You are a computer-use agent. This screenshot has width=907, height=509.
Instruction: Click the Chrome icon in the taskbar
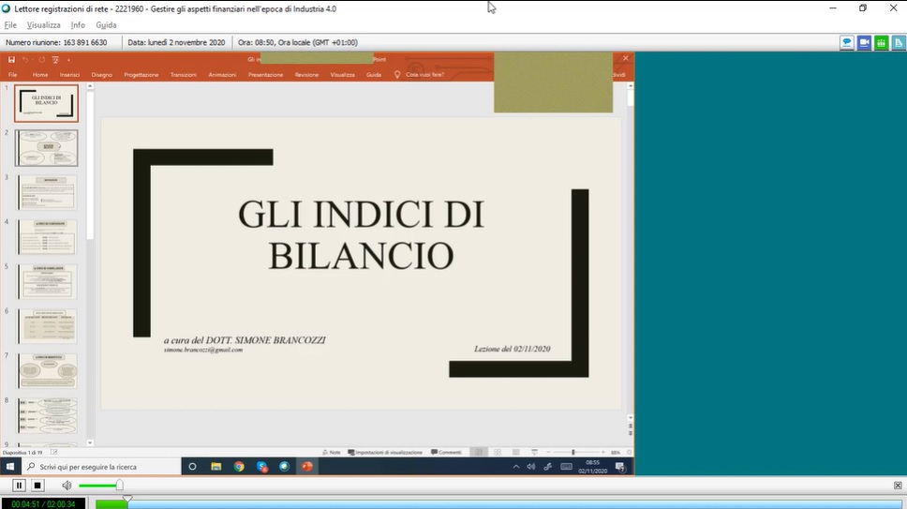pyautogui.click(x=239, y=466)
